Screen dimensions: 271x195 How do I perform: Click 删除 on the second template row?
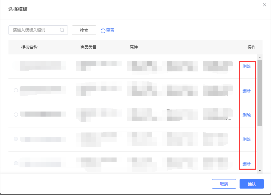pos(247,91)
